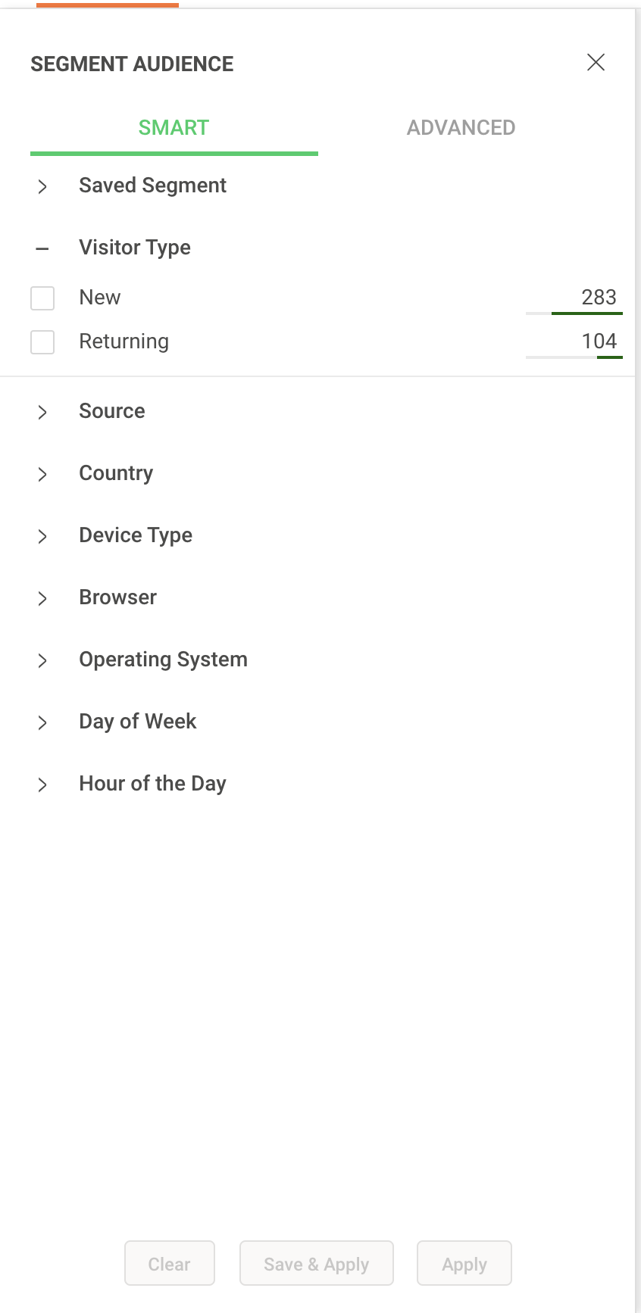Viewport: 641px width, 1313px height.
Task: Click the Returning visitors 104 count
Action: pos(599,342)
